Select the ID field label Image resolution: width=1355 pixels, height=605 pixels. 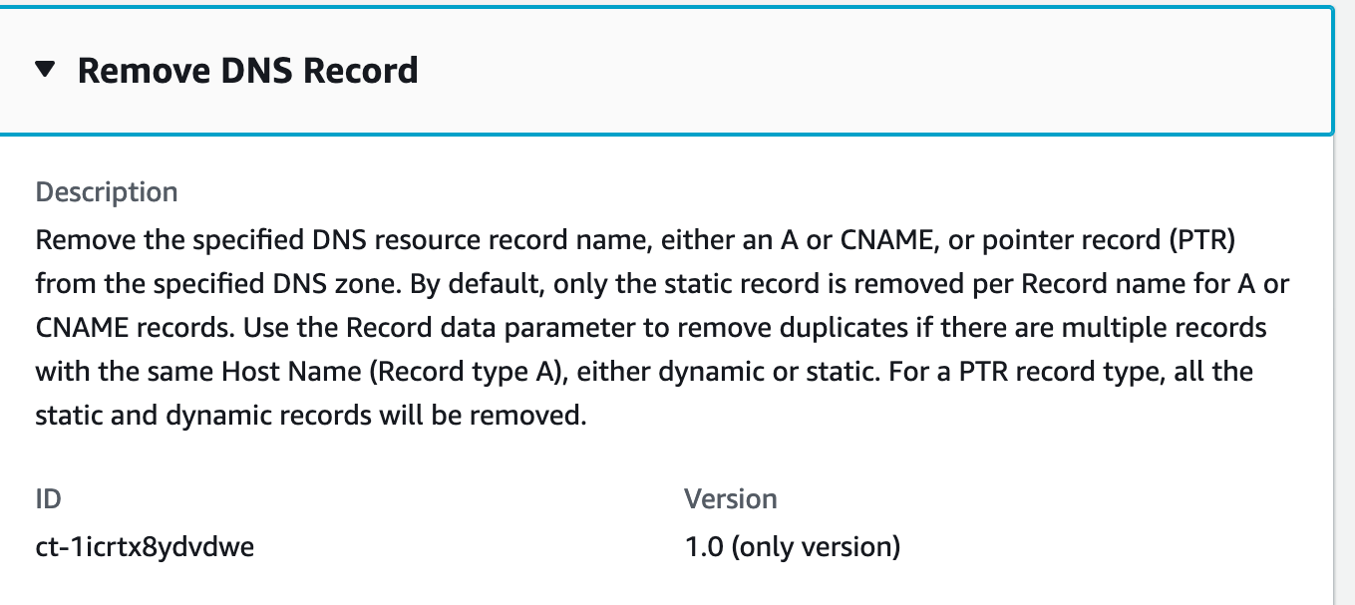[x=47, y=498]
